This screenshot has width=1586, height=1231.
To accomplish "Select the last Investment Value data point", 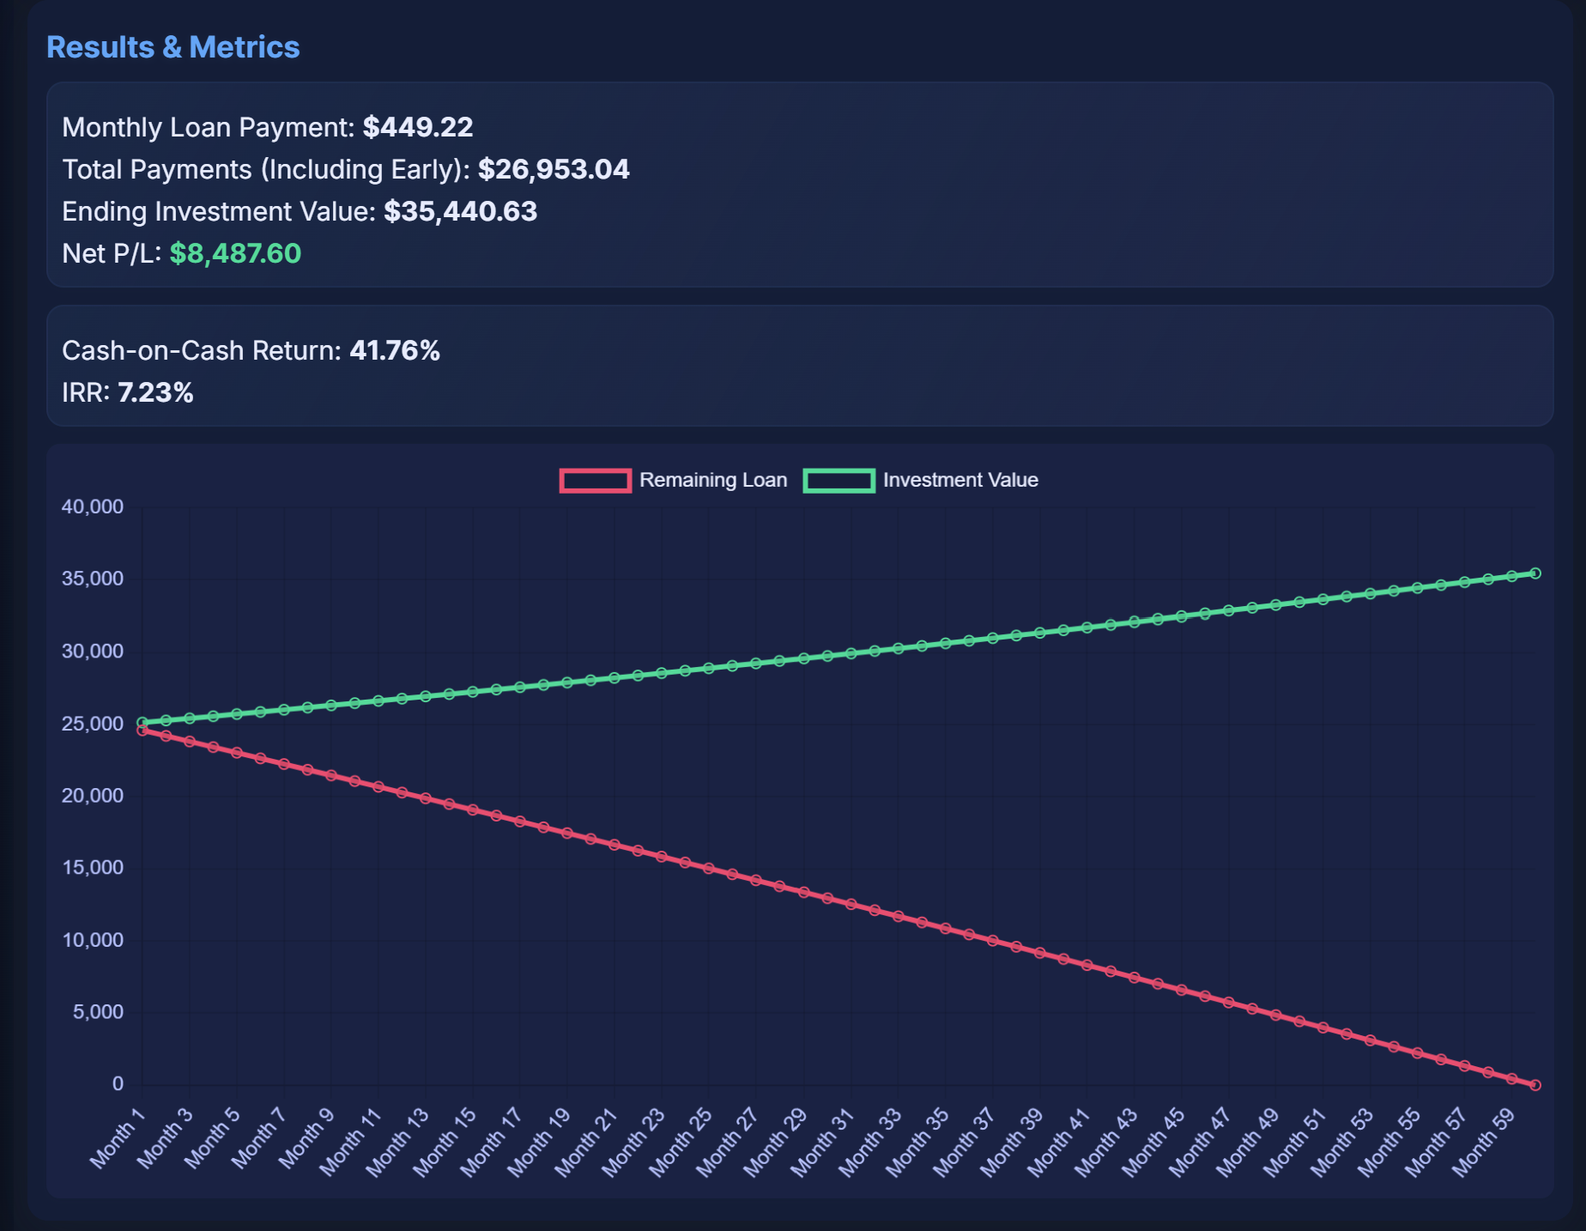I will click(1535, 573).
